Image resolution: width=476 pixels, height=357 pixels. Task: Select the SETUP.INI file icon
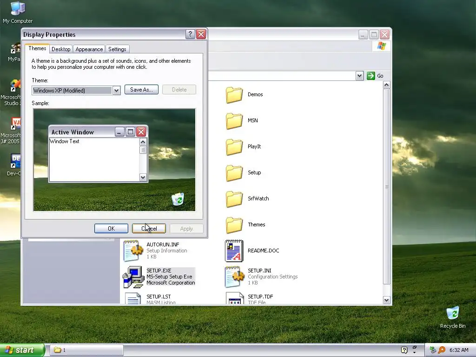234,277
